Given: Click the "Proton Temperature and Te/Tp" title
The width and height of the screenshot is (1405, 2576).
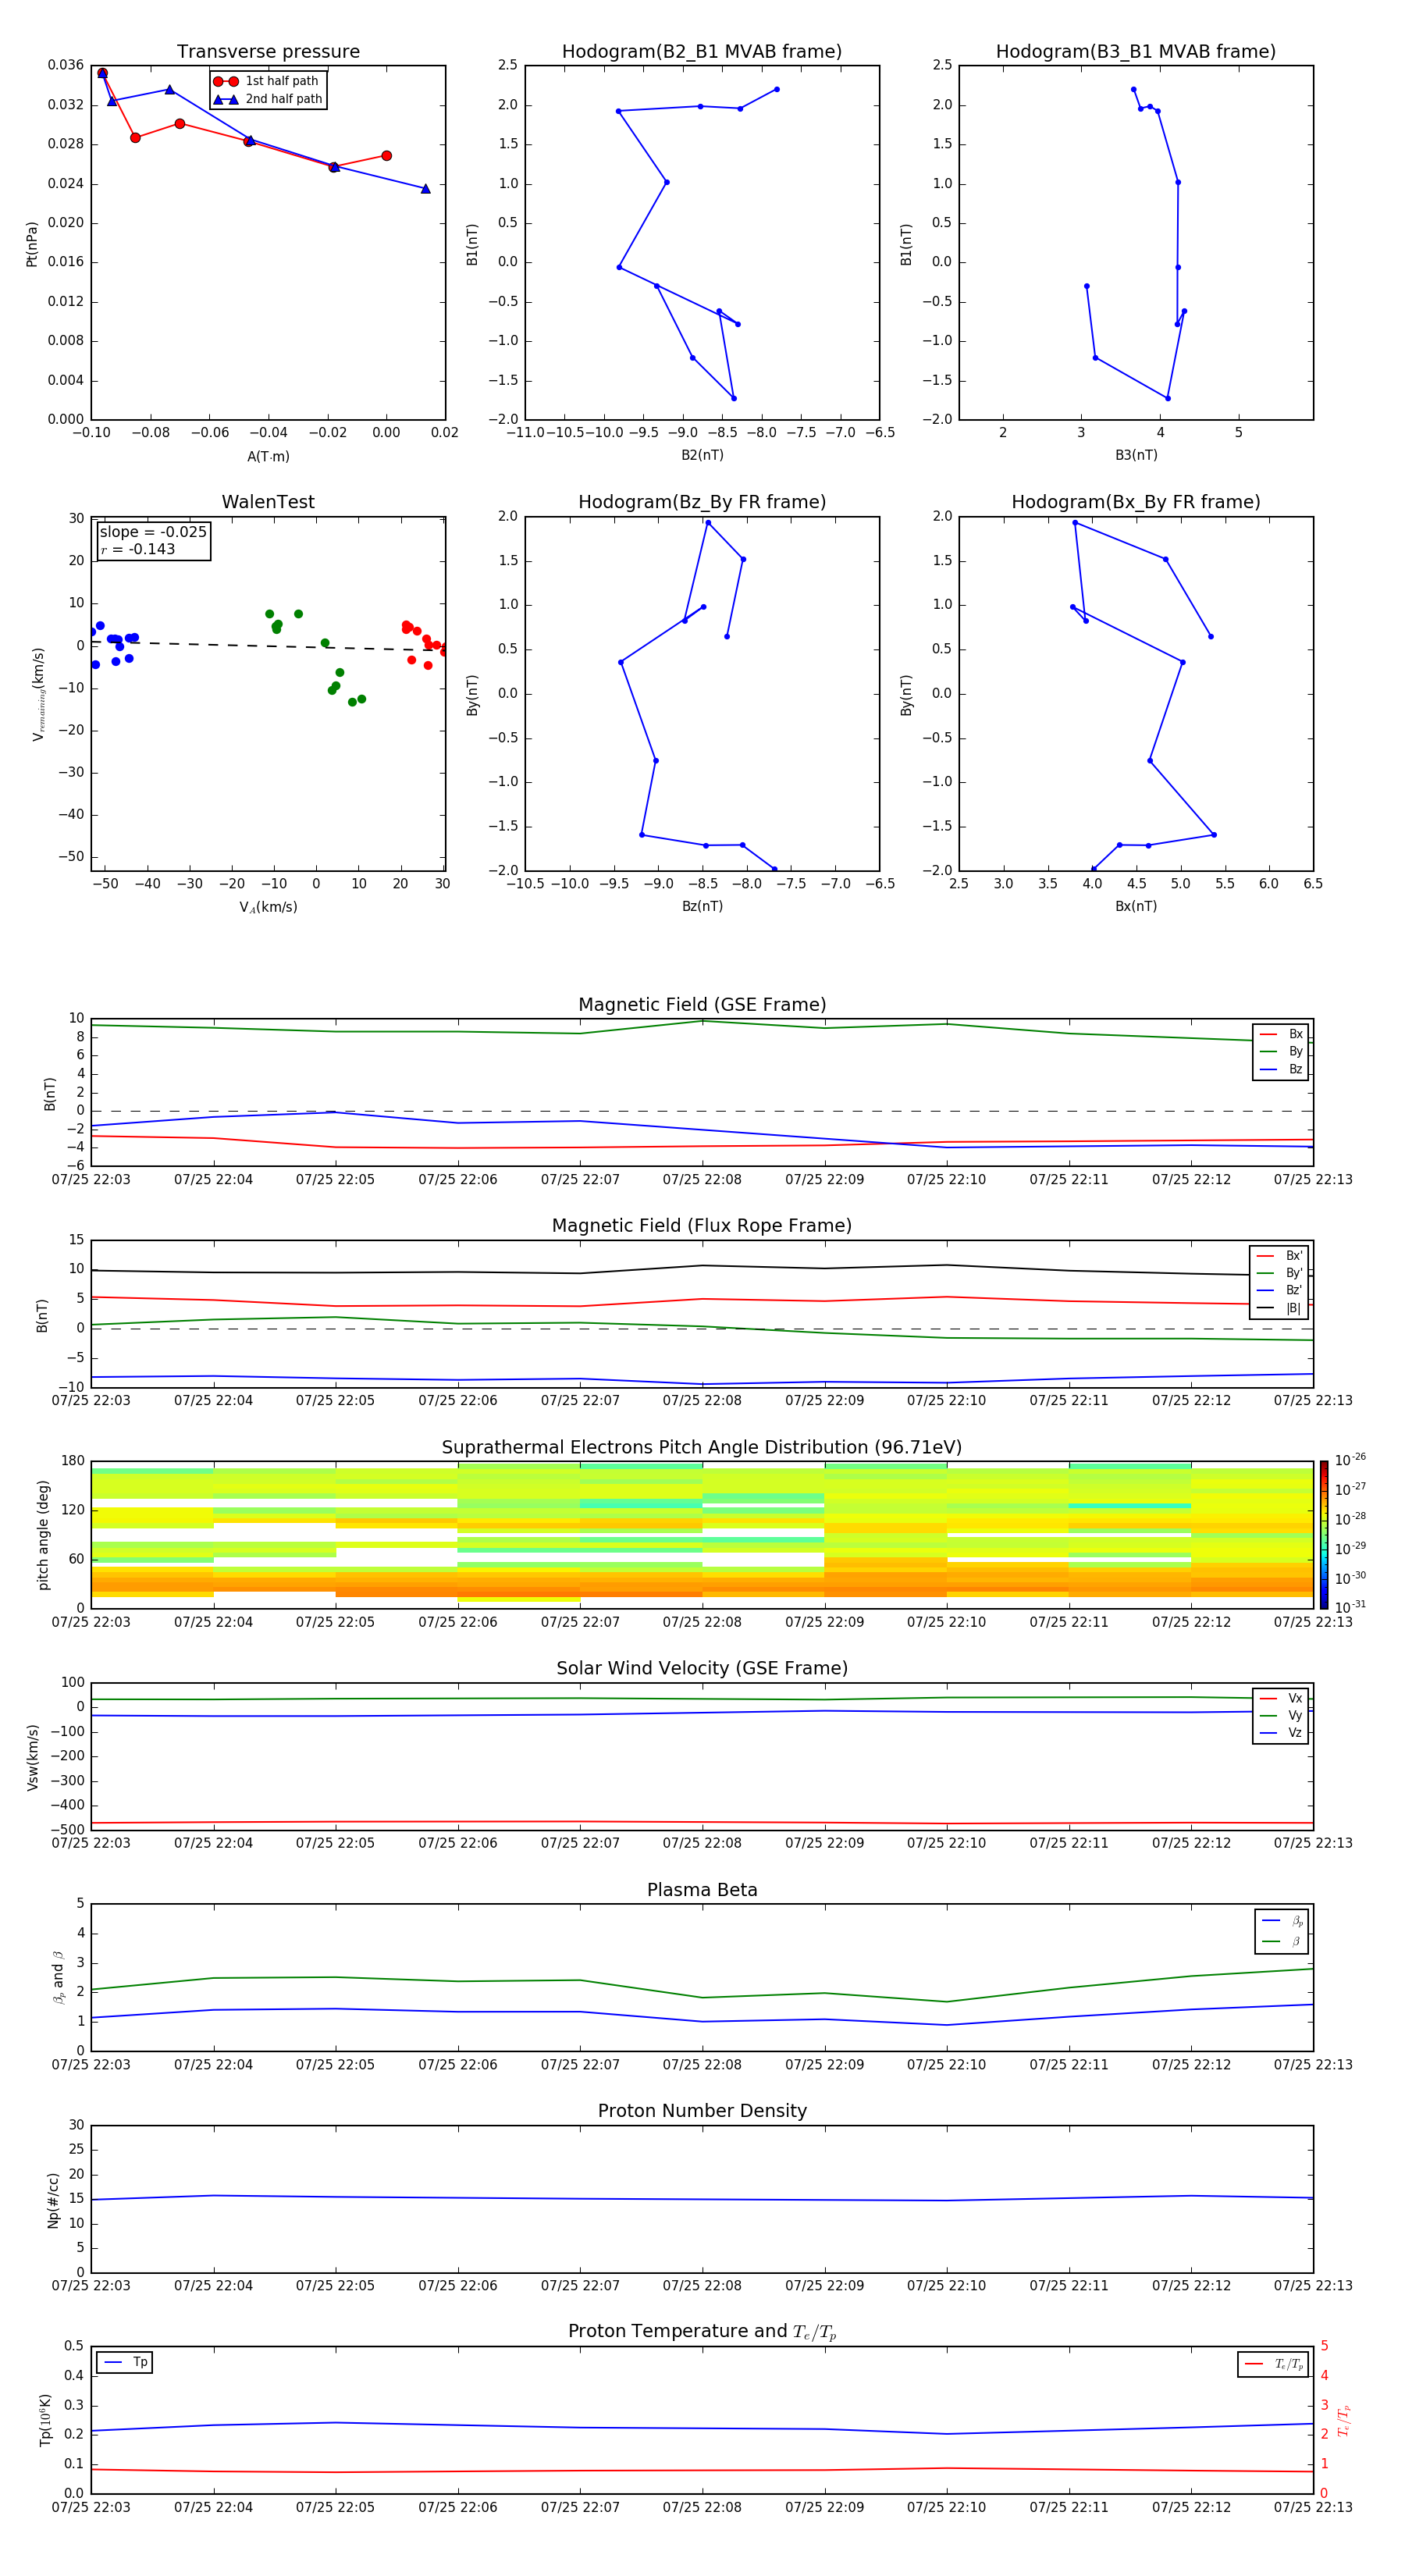Looking at the screenshot, I should coord(702,2332).
